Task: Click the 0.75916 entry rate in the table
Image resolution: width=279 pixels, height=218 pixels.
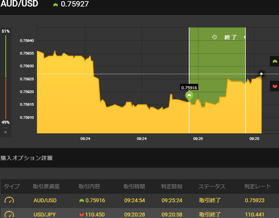Action: click(95, 200)
